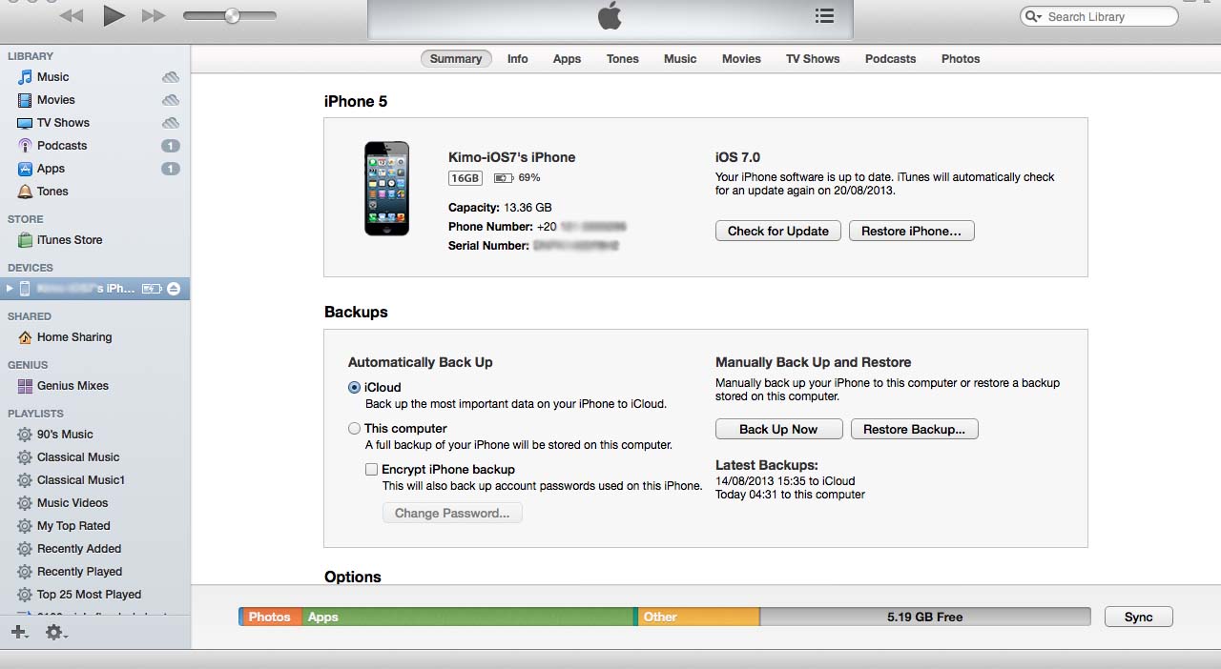Click the rewind playback button
Screen dimensions: 1221x669
(71, 15)
